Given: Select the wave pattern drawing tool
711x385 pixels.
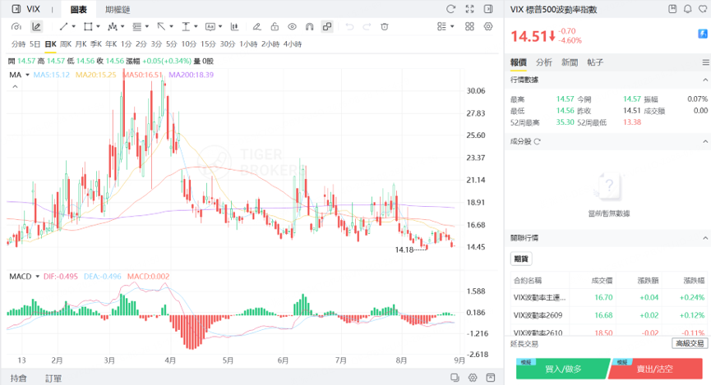Looking at the screenshot, I should (113, 27).
